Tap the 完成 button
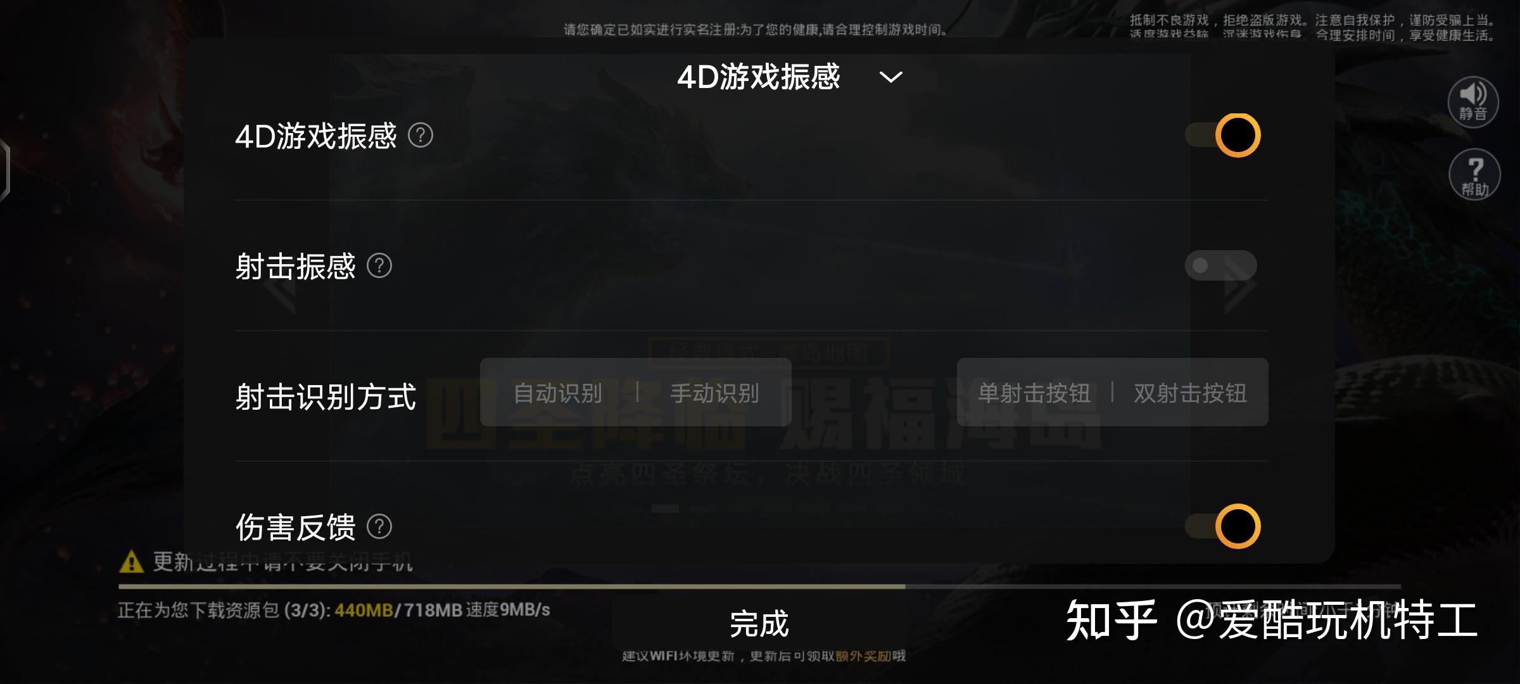 point(759,623)
